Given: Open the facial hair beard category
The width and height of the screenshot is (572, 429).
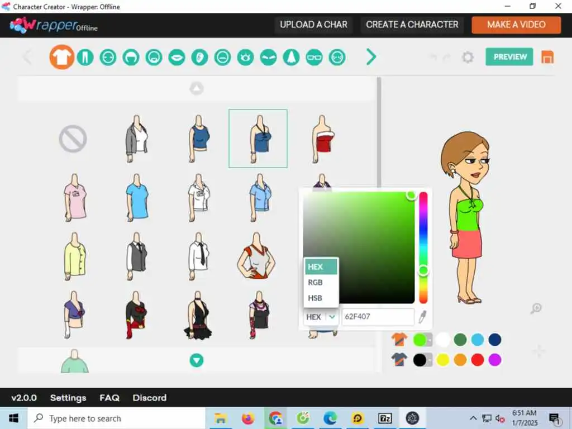Looking at the screenshot, I should click(x=154, y=58).
